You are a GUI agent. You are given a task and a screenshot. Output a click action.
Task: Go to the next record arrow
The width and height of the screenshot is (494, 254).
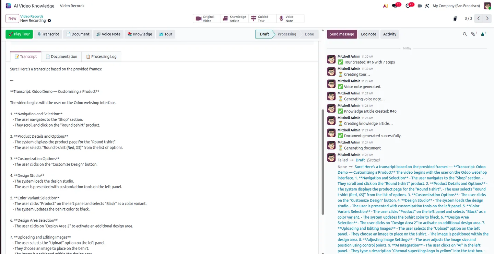coord(487,19)
